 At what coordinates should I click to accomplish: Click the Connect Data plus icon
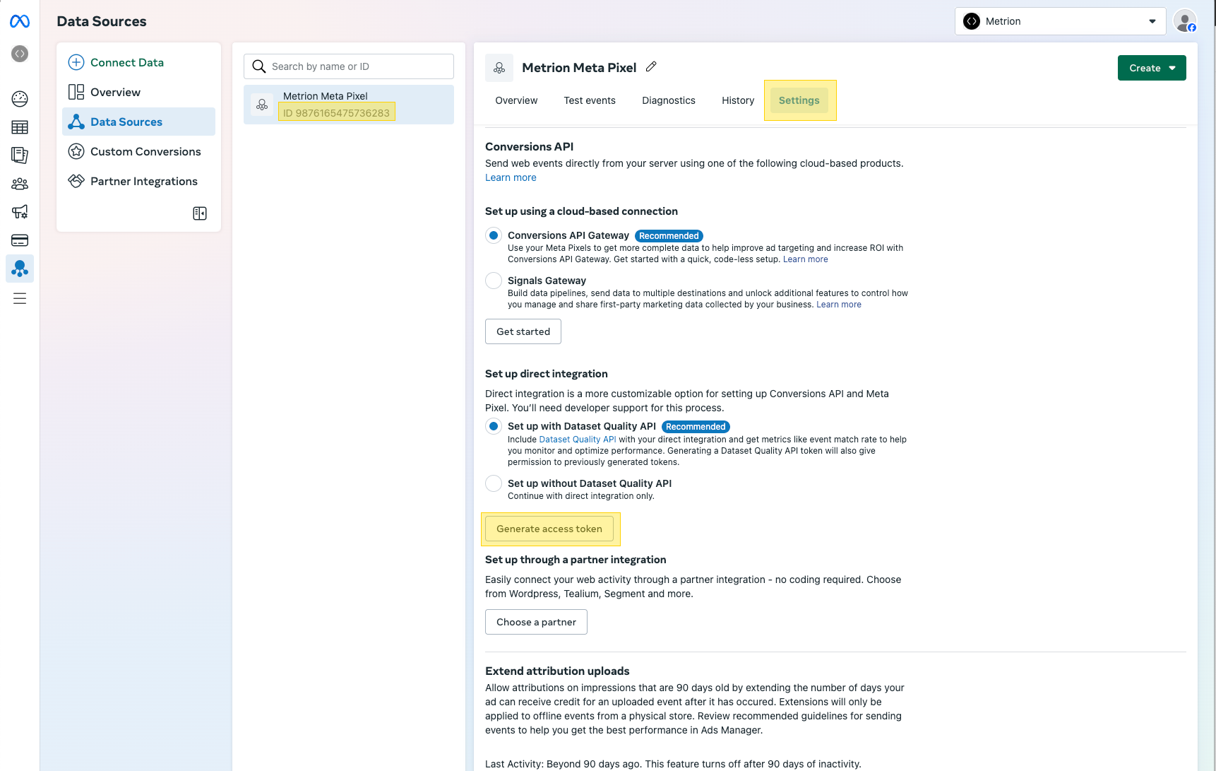76,62
